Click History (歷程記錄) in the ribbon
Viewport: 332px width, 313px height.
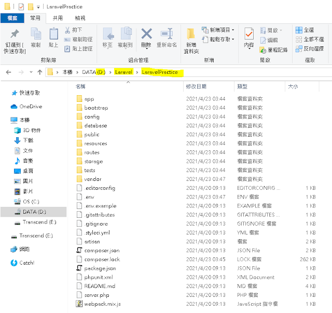click(x=273, y=50)
